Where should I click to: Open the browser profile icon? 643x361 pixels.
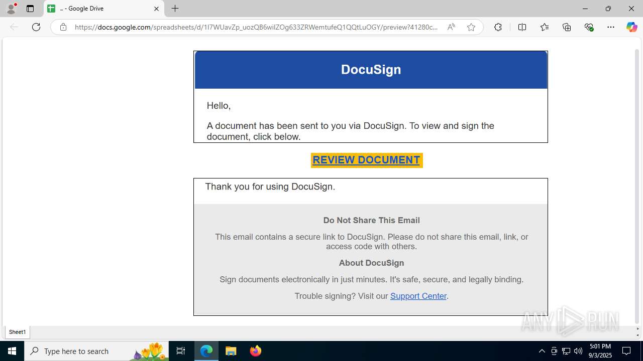click(x=11, y=9)
